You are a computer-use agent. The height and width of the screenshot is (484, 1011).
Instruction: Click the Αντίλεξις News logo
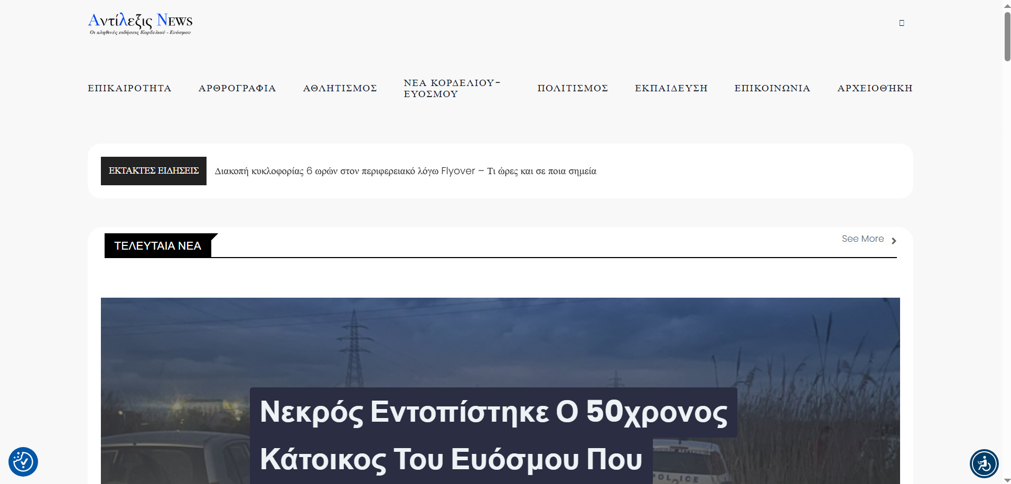(140, 23)
